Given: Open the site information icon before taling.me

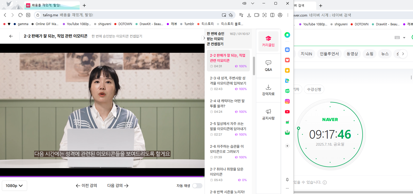Looking at the screenshot, I should [38, 15].
